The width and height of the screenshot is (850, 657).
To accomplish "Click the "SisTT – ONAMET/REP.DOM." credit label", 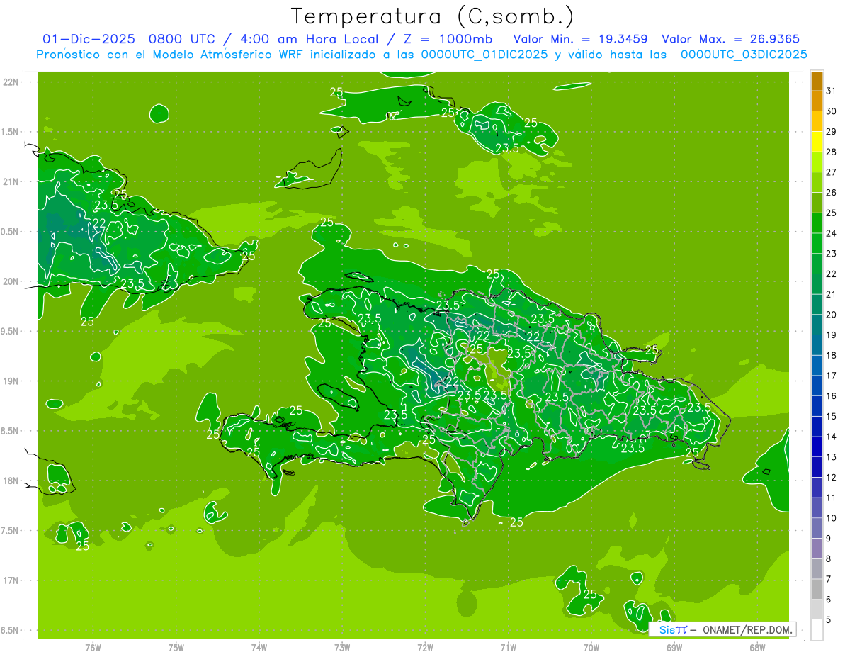I will click(x=722, y=629).
